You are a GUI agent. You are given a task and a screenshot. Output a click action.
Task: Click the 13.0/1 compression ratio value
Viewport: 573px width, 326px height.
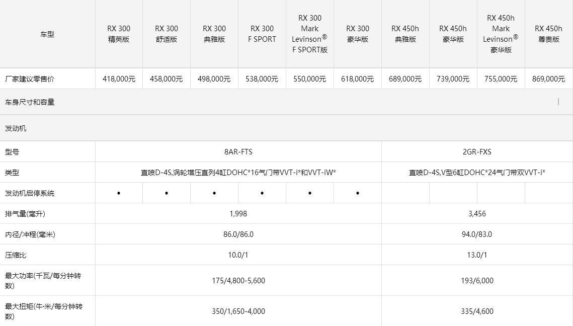[477, 255]
